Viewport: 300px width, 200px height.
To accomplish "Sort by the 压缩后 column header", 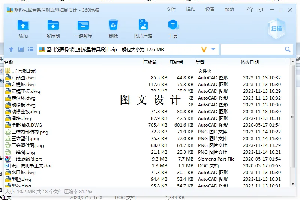I will [176, 62].
